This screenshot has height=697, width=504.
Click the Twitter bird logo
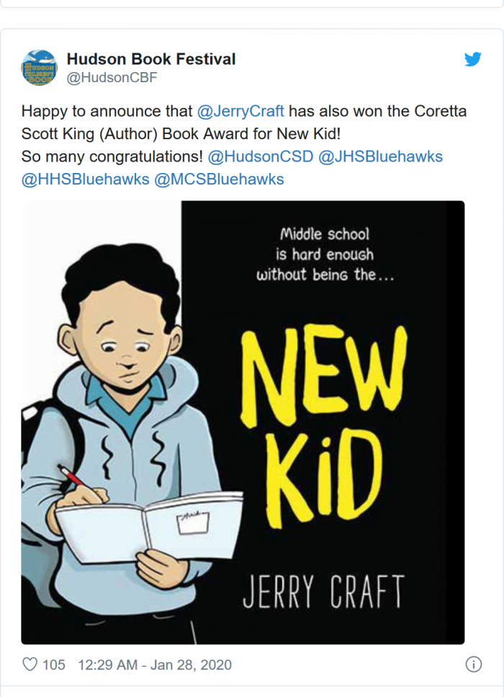click(472, 59)
